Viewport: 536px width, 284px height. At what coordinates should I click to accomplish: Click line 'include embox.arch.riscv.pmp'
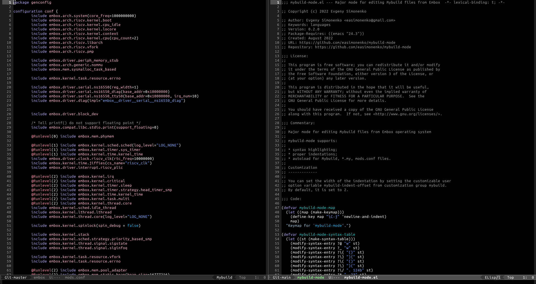click(63, 52)
